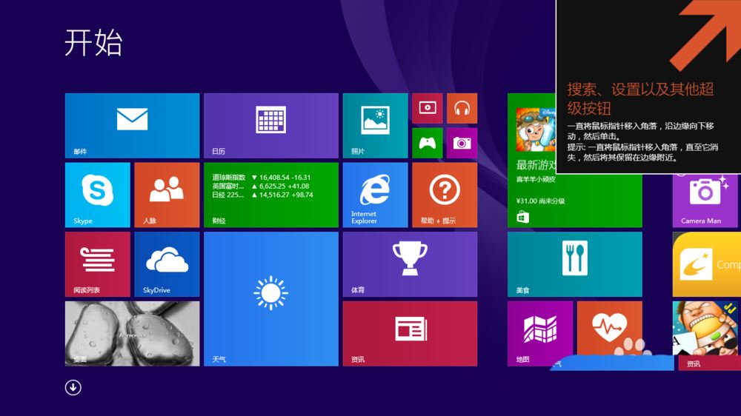This screenshot has height=416, width=741.
Task: Open the 美食 Food & Drink tile
Action: click(x=575, y=264)
